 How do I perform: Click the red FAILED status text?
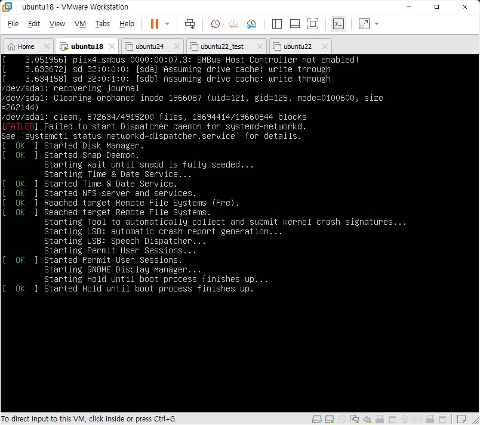pos(20,126)
